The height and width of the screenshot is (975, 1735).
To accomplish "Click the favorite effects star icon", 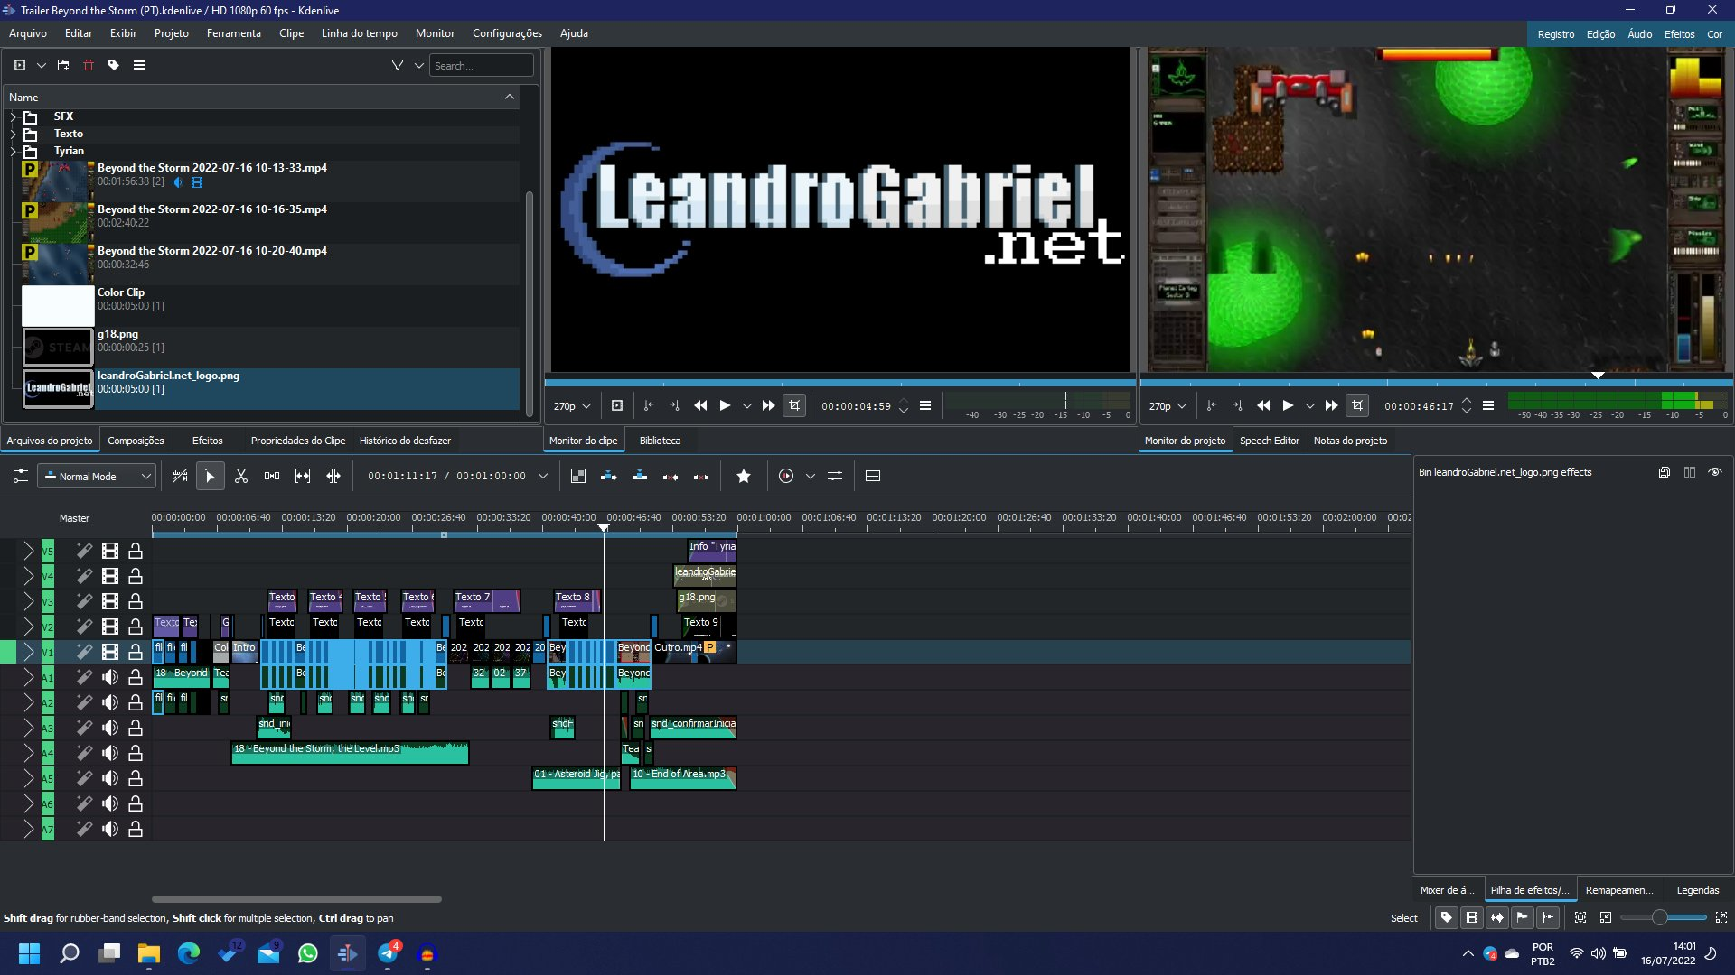I will [743, 476].
